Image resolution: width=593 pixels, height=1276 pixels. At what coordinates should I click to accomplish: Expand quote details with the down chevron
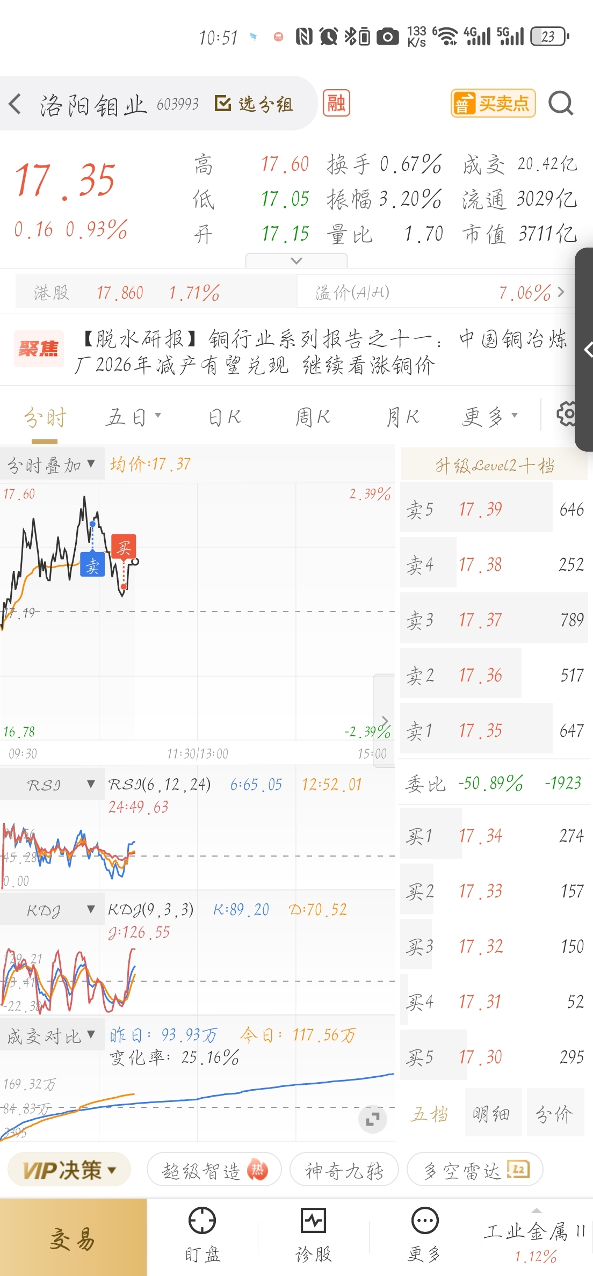(296, 261)
